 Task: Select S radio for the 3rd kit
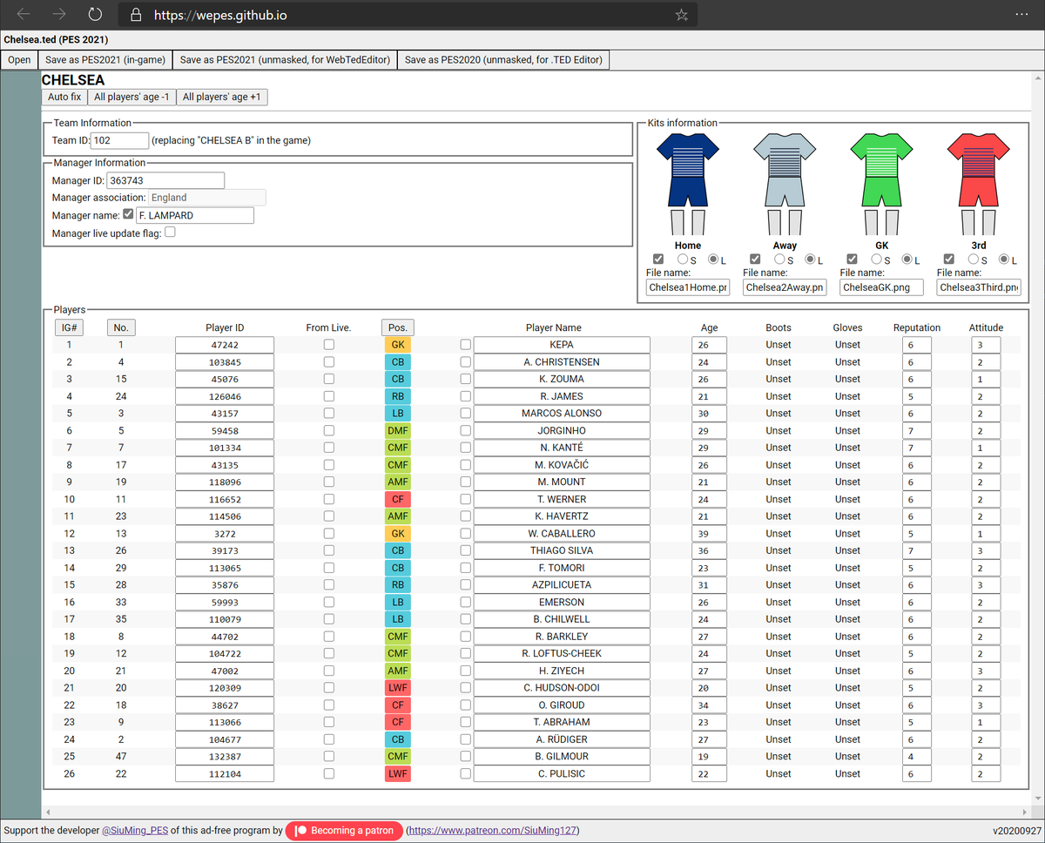click(974, 260)
